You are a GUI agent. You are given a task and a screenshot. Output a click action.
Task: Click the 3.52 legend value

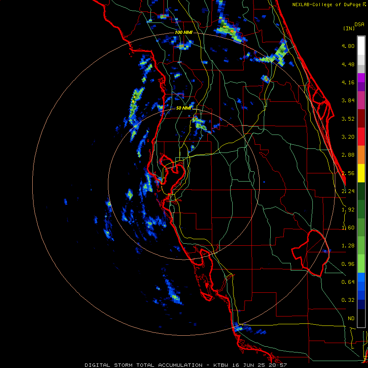point(348,119)
